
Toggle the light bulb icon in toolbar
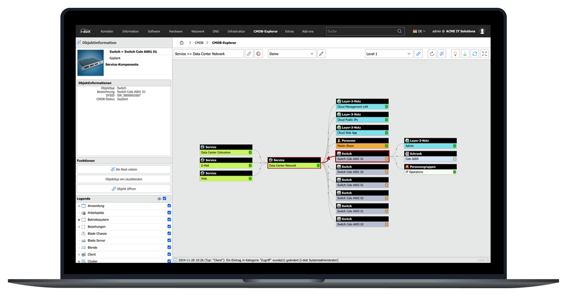click(455, 54)
